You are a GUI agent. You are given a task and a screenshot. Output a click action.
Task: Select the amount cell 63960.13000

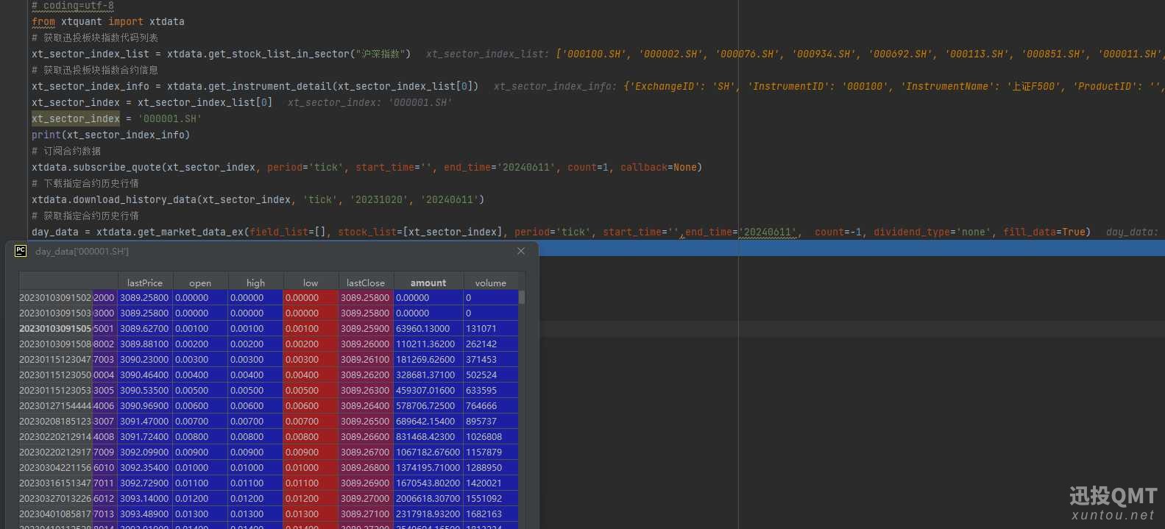[423, 329]
